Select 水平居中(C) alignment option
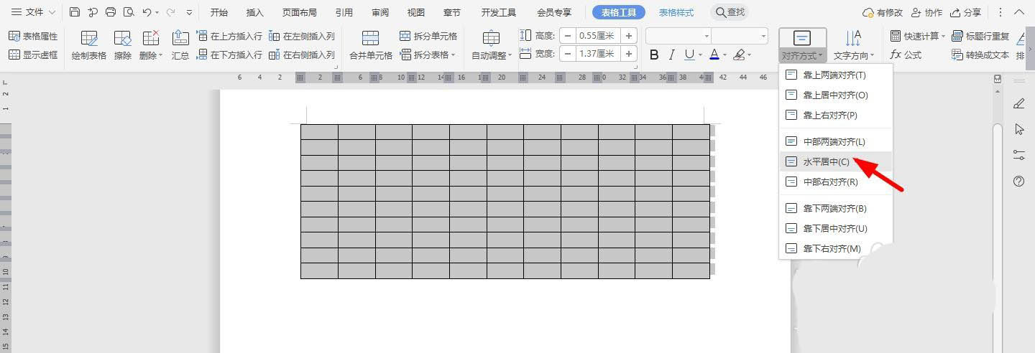 (x=835, y=161)
